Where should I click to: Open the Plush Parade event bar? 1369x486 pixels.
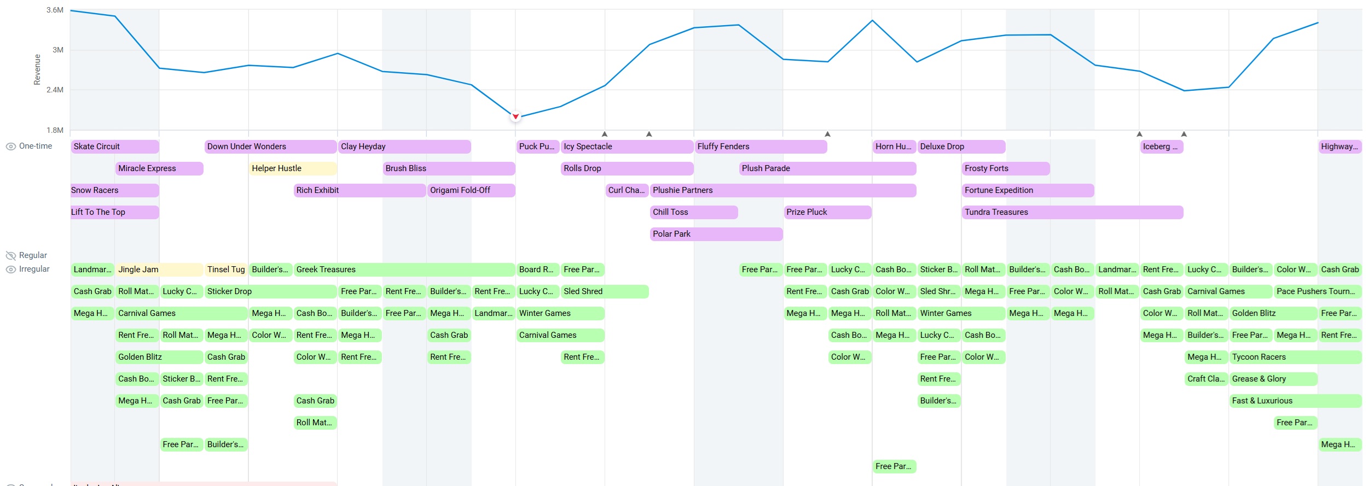click(828, 168)
